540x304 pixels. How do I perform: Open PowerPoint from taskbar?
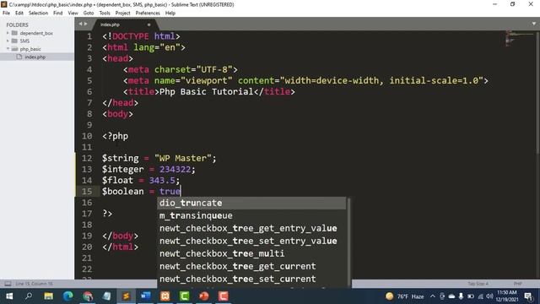204,296
